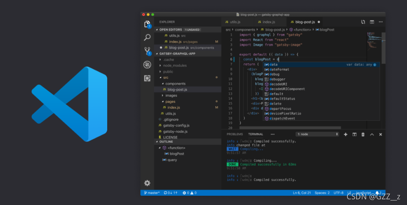Click UTF-8 encoding in status bar

click(338, 193)
